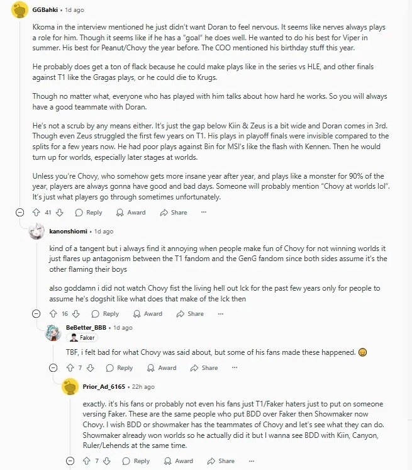
Task: Give Award to GGBahki's comment
Action: tap(131, 213)
